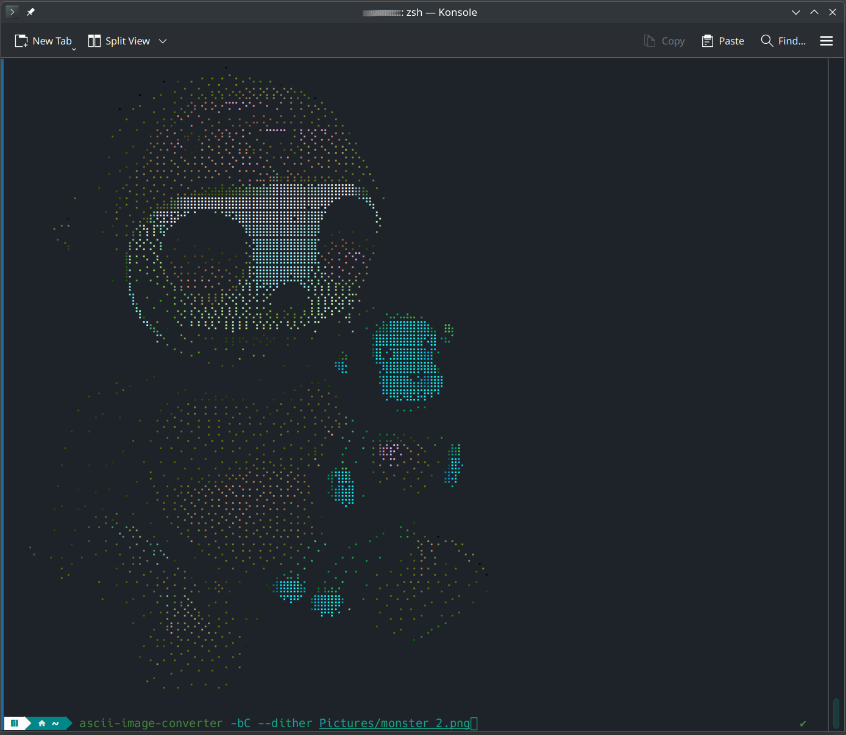
Task: Click the home icon in the prompt
Action: coord(41,723)
